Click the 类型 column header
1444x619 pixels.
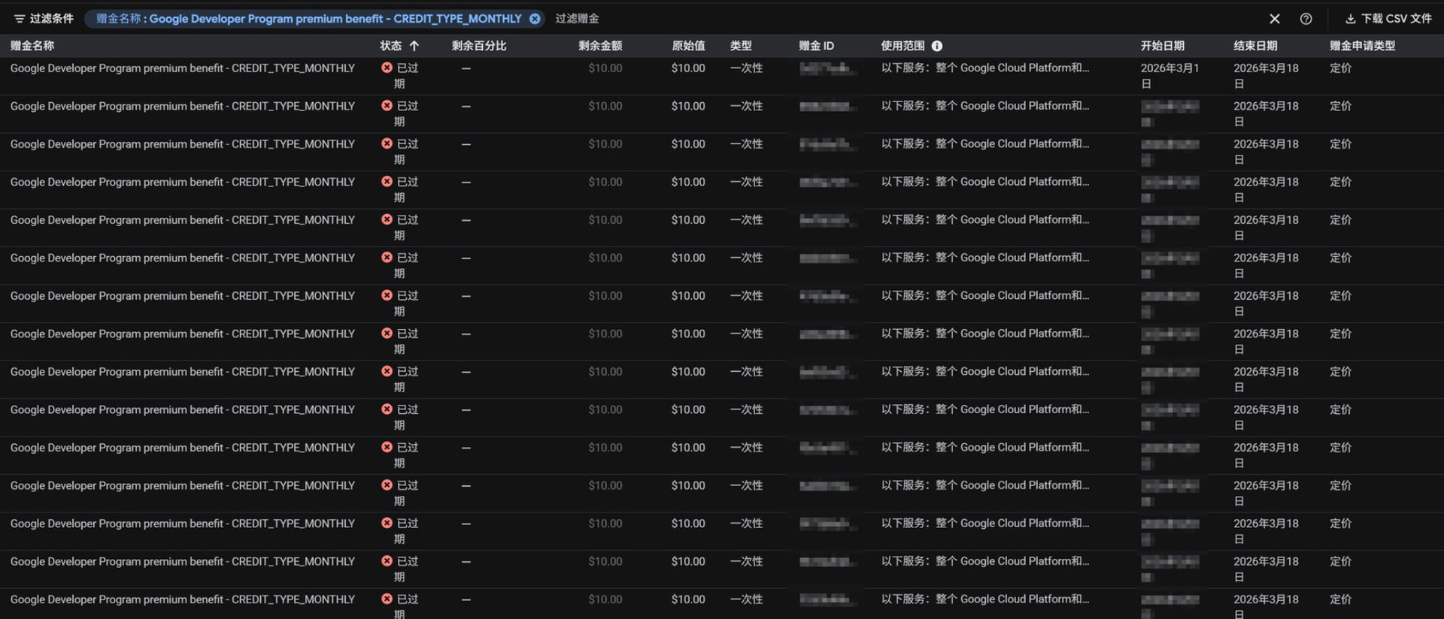coord(741,46)
